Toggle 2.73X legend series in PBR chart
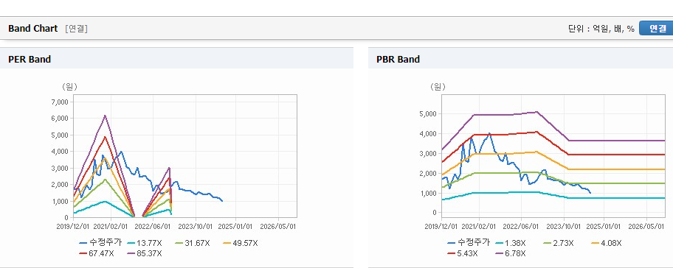Screen dimensions: 673x268 559,243
